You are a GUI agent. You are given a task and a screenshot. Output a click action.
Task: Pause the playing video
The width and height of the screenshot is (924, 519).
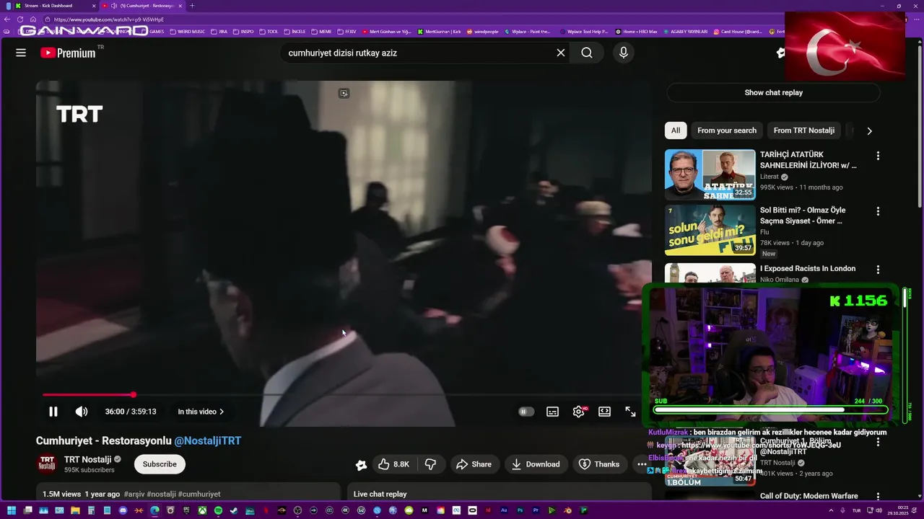[53, 412]
